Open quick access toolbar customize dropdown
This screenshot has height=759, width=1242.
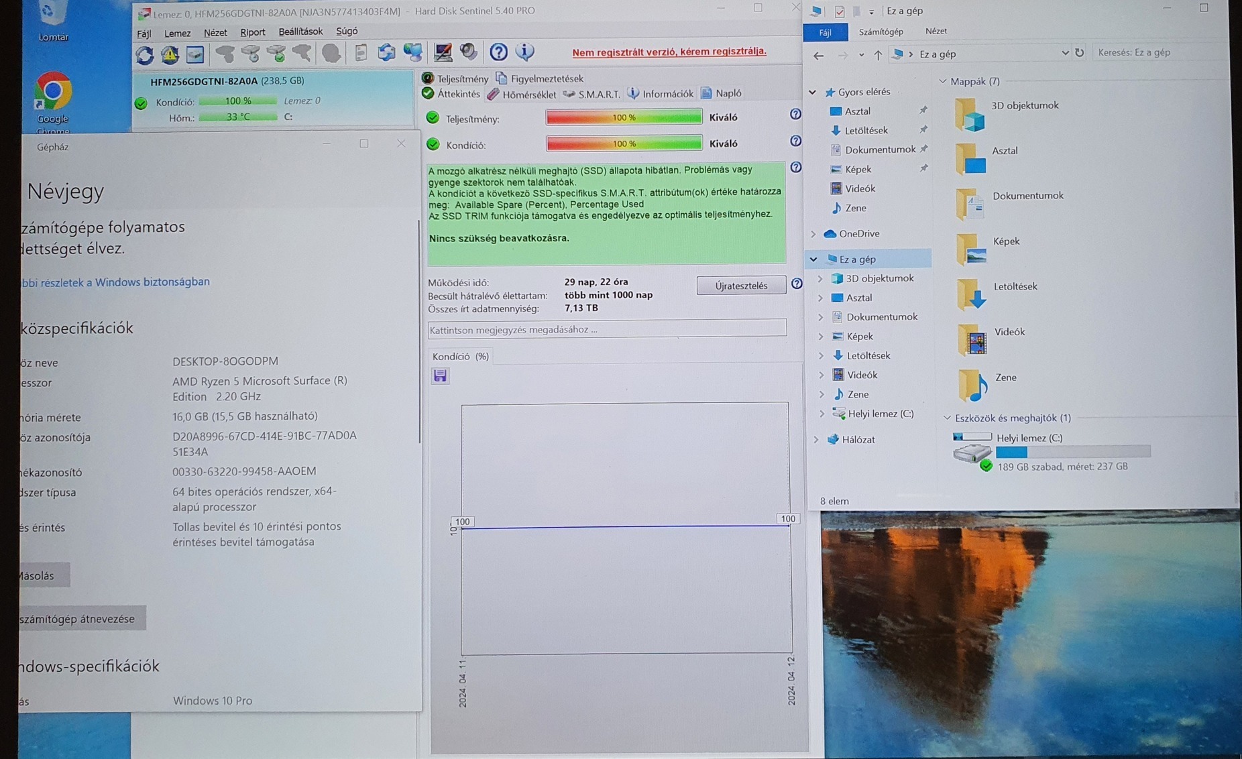871,11
